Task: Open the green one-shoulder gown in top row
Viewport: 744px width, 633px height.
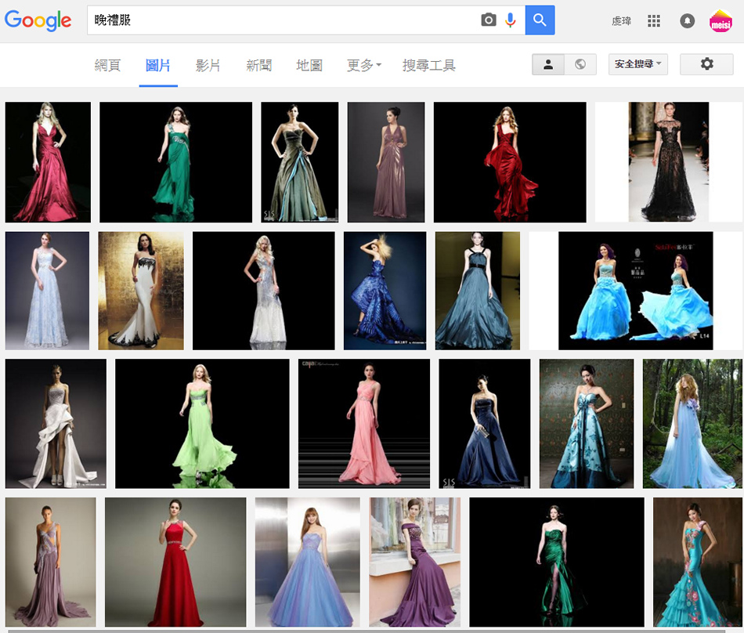Action: [x=175, y=162]
